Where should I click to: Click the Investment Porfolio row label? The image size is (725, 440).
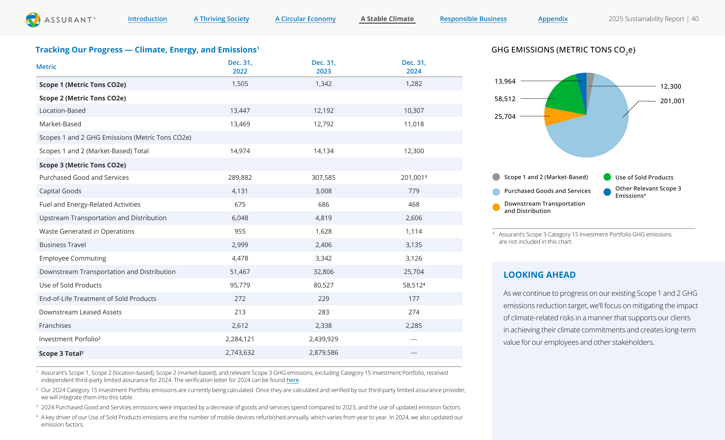pyautogui.click(x=70, y=339)
